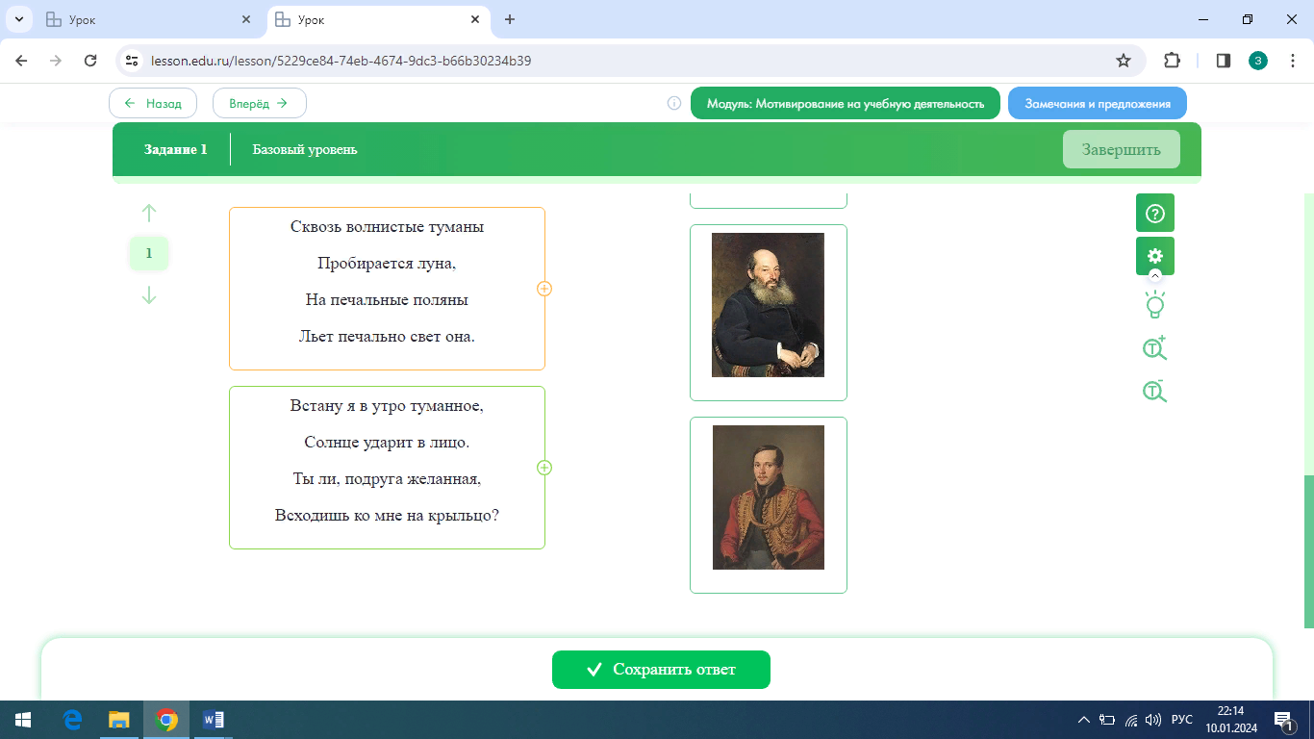The height and width of the screenshot is (739, 1314).
Task: Switch input language 'РУС'
Action: coord(1182,720)
